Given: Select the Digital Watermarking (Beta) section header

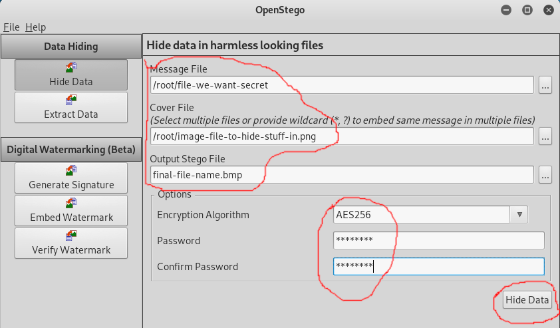Looking at the screenshot, I should coord(71,149).
